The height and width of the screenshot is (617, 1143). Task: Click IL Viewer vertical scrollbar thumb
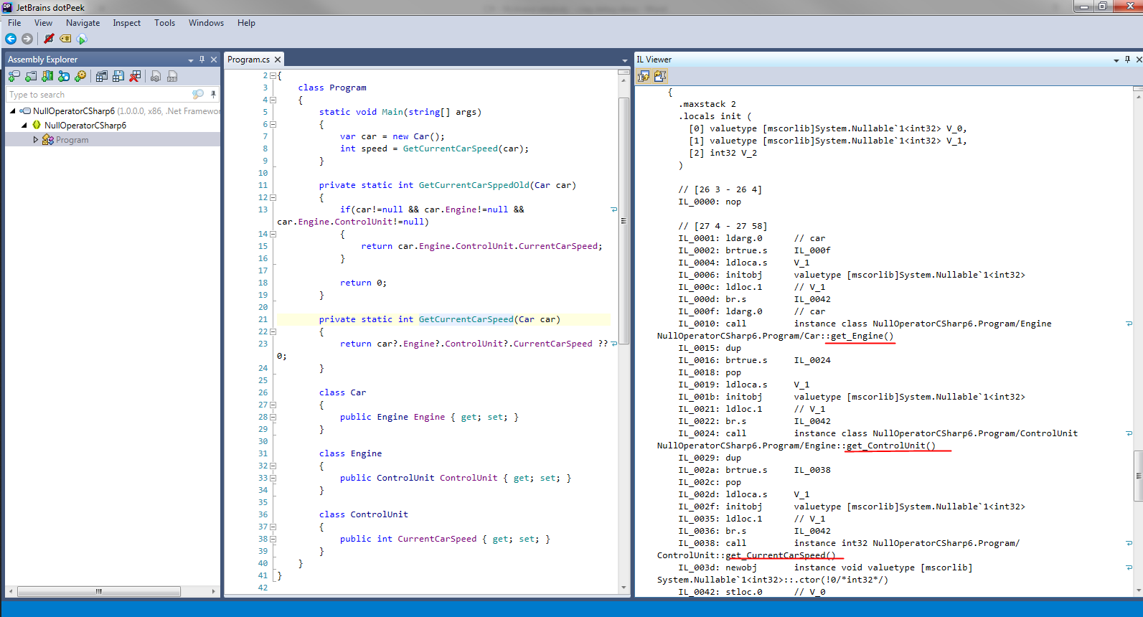tap(1138, 476)
